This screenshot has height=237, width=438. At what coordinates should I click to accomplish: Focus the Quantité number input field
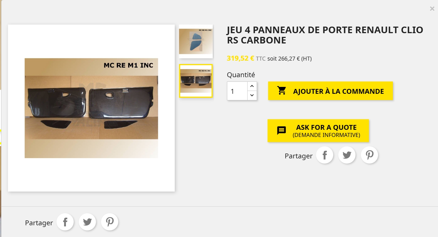coord(237,91)
